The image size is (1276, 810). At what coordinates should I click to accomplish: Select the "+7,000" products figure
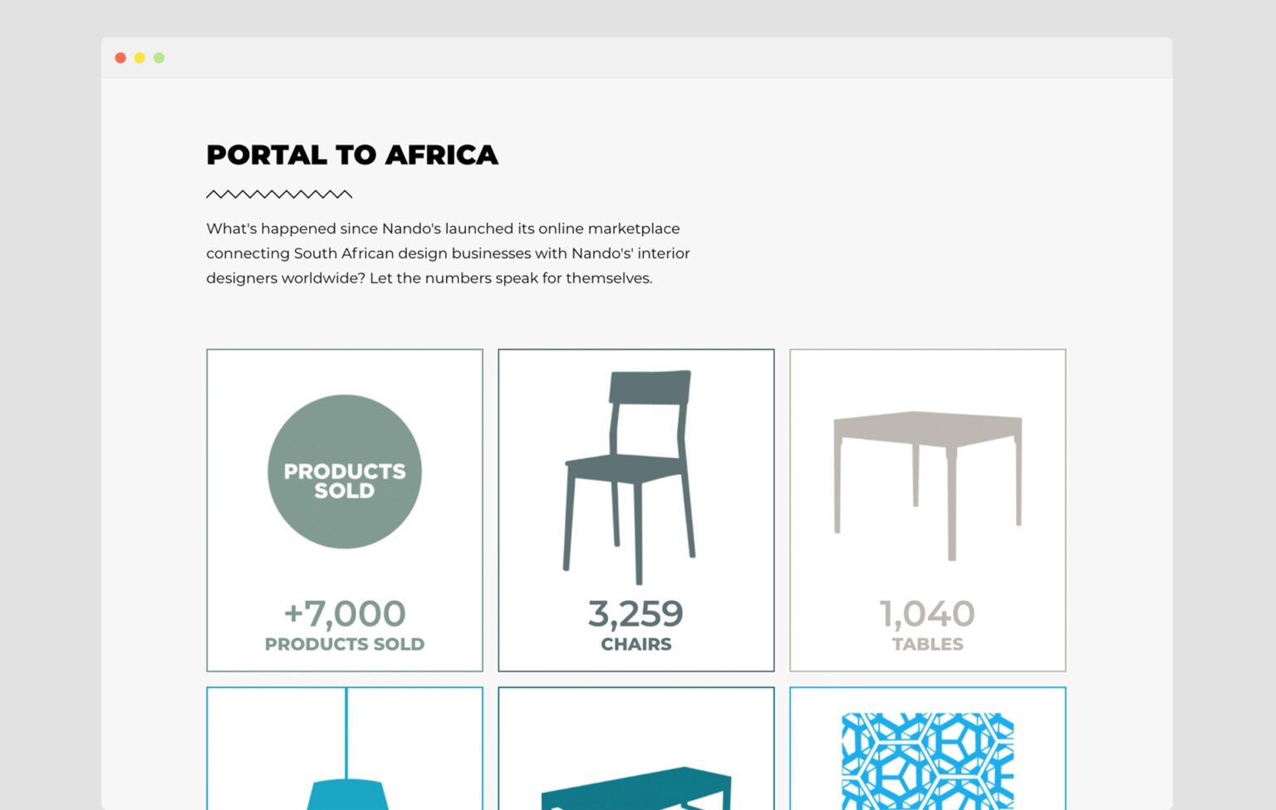point(344,614)
